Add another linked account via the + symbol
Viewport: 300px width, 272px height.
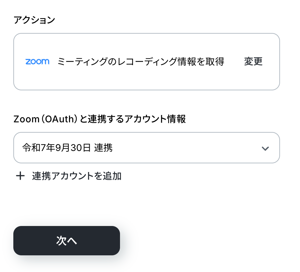pyautogui.click(x=20, y=176)
